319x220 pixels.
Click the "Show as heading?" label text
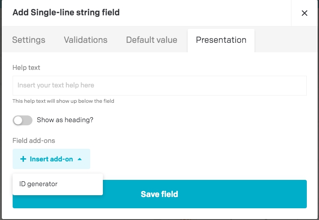(65, 120)
